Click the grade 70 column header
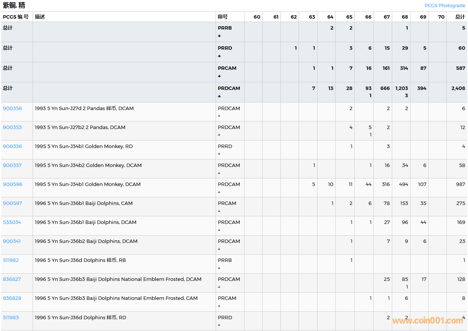Viewport: 468px width, 331px height. (x=441, y=17)
